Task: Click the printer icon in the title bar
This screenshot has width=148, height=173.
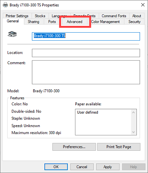Action: tap(6, 5)
